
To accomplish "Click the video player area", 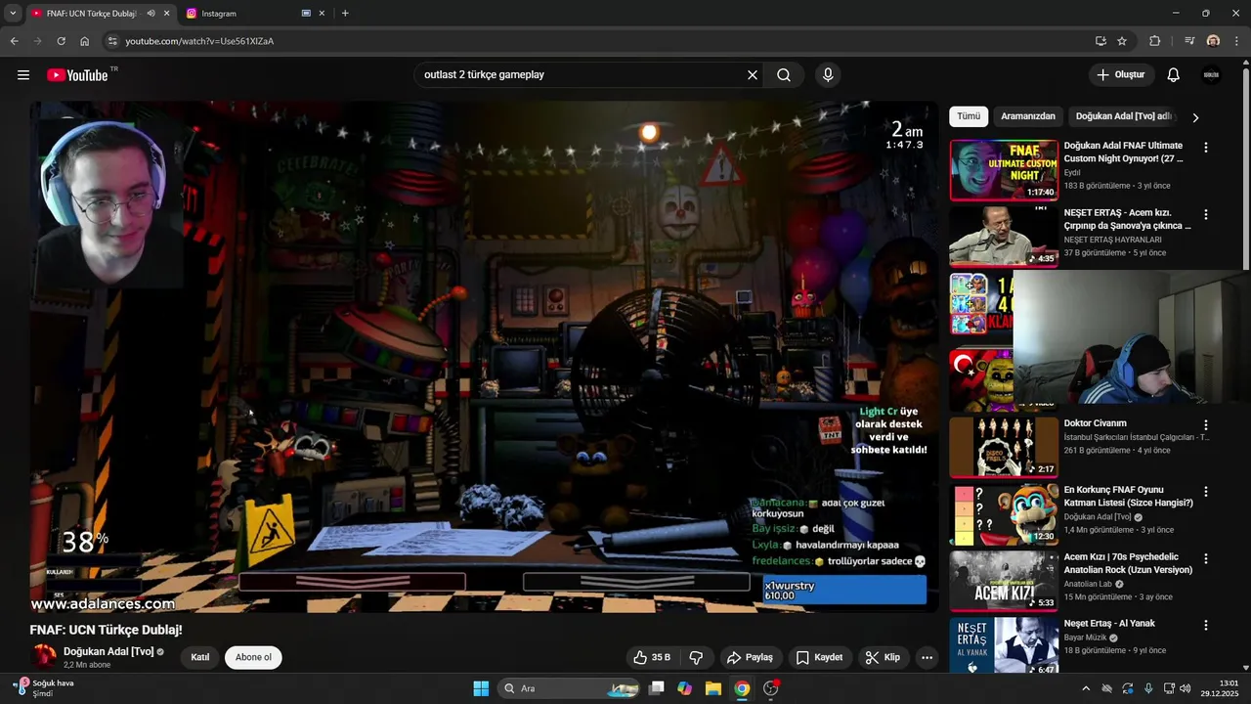I will (x=484, y=356).
